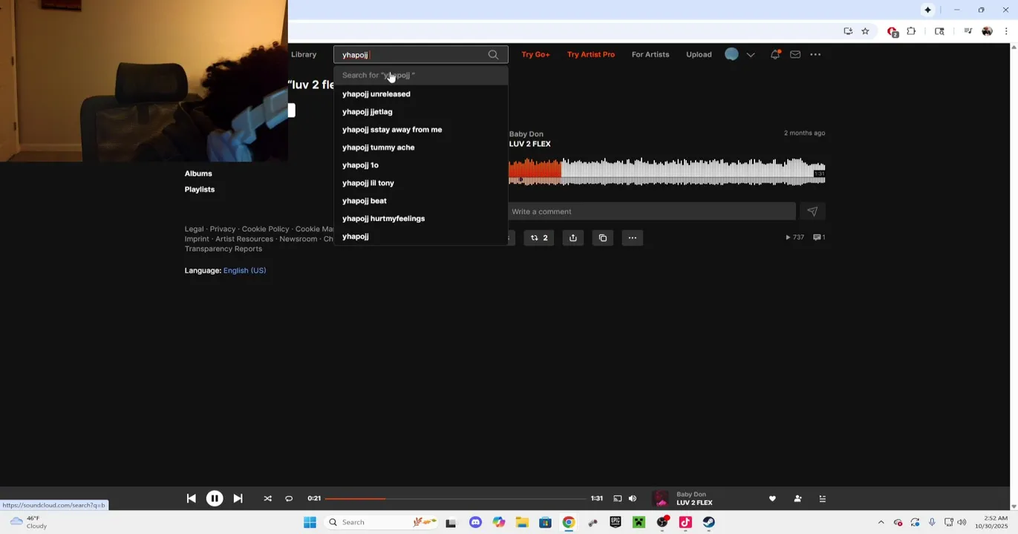Choose the plain yhapojj suggestion

click(x=421, y=237)
